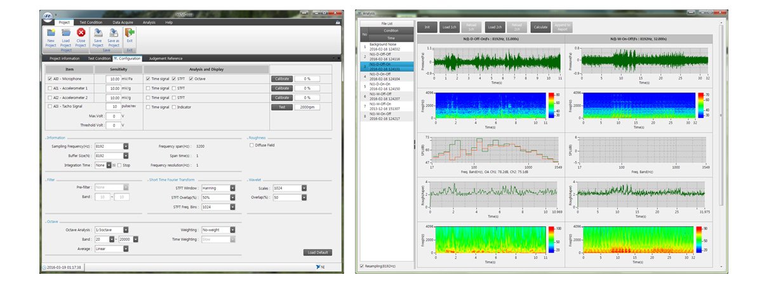The width and height of the screenshot is (762, 289).
Task: Expand the STFT Window dropdown
Action: click(x=231, y=188)
